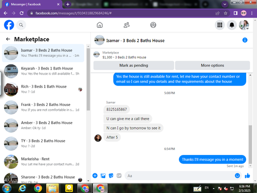
Task: Open Sharone 3 Beds 2 Baths House conversation
Action: click(43, 178)
